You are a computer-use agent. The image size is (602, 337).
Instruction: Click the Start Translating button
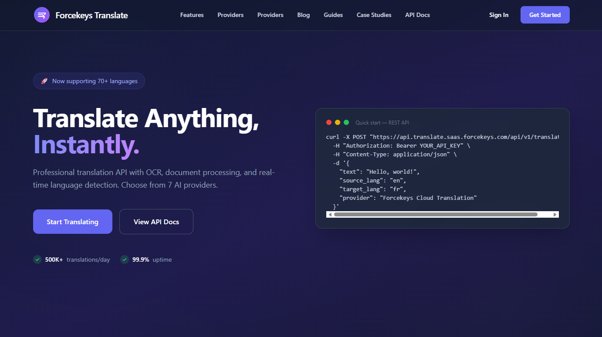click(x=73, y=222)
